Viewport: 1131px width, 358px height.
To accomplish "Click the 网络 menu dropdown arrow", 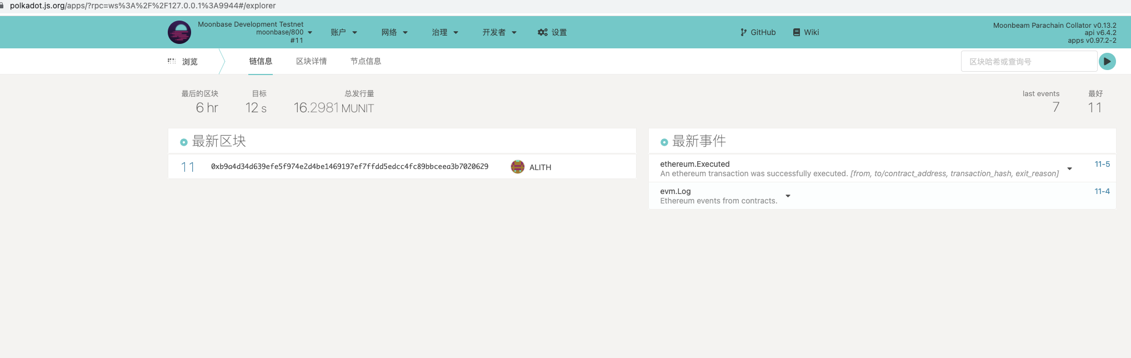I will pos(405,32).
